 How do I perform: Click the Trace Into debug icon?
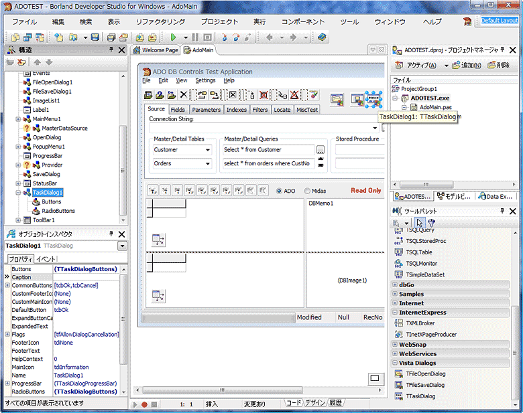[224, 37]
